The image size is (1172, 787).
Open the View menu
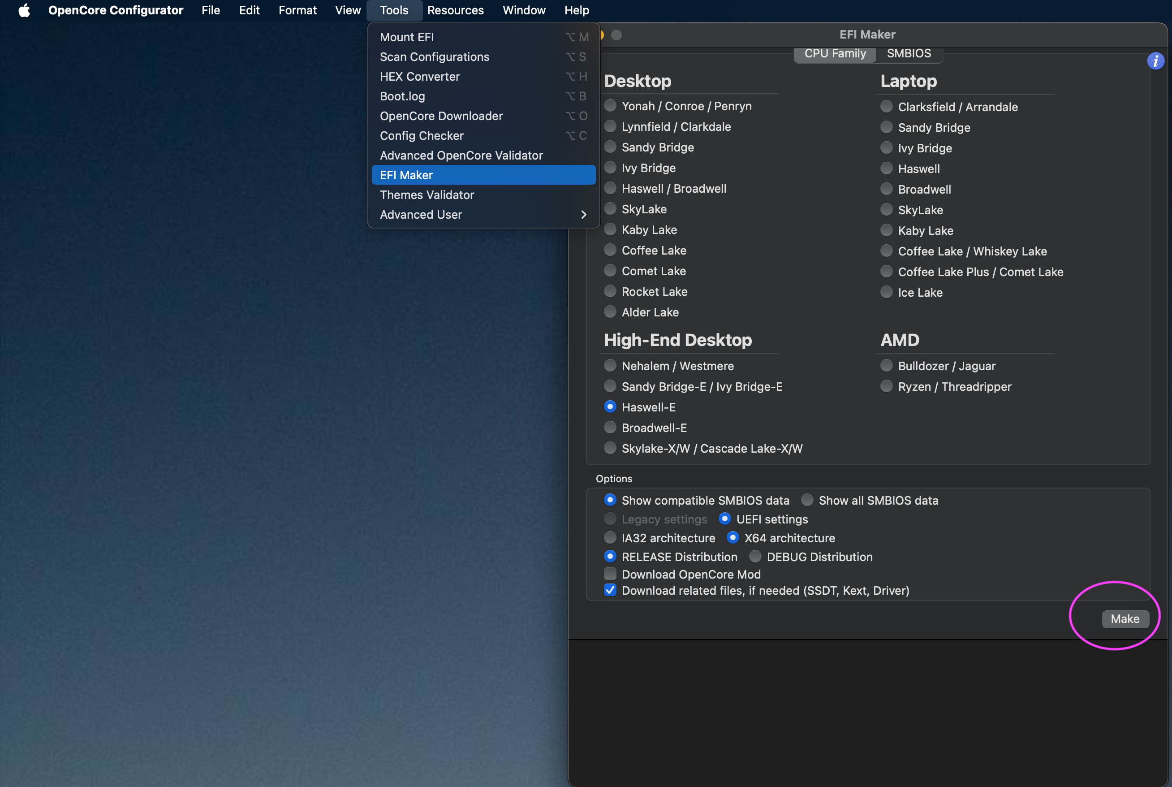(x=348, y=10)
